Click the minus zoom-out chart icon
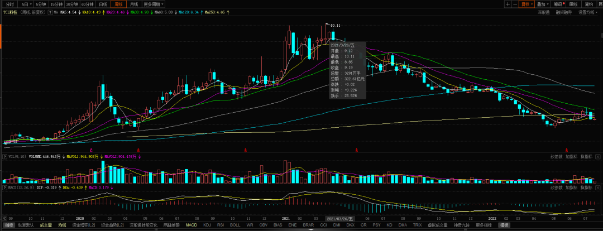 [x=515, y=4]
